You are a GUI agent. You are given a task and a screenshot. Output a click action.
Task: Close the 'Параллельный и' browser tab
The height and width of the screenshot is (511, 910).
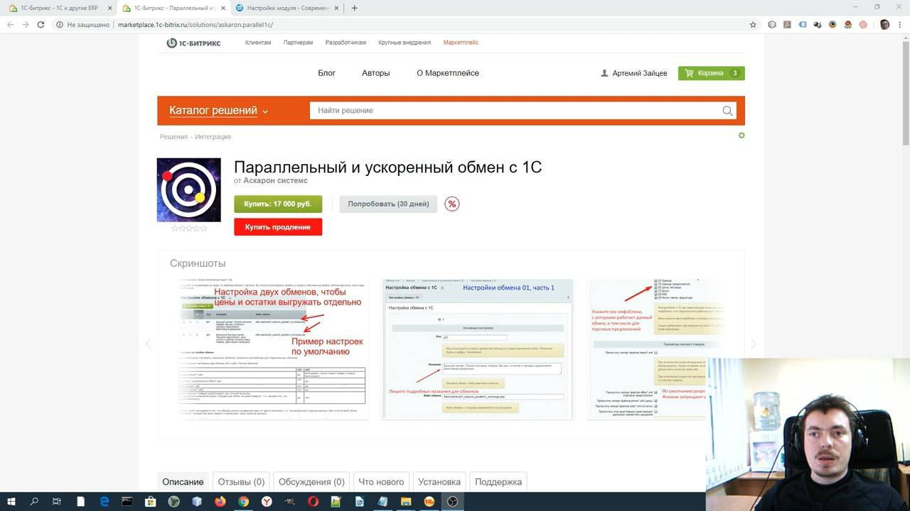click(222, 8)
